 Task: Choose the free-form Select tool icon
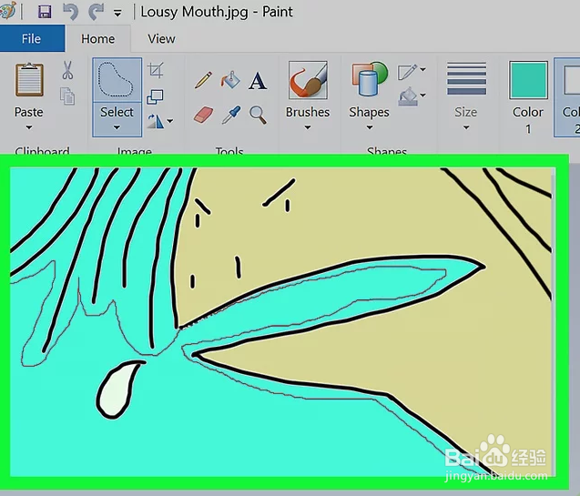[117, 79]
